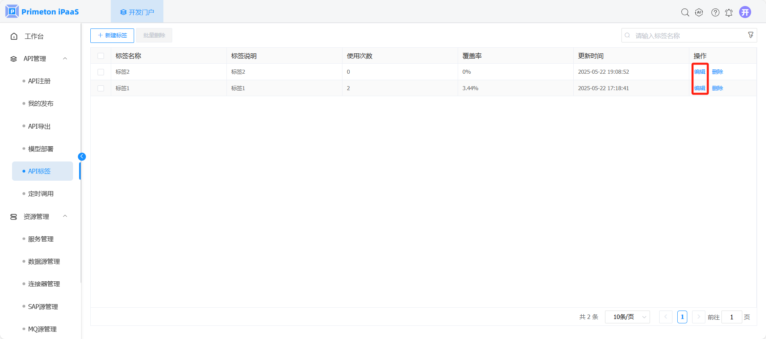
Task: Click 删除 link for 标签2
Action: (717, 72)
